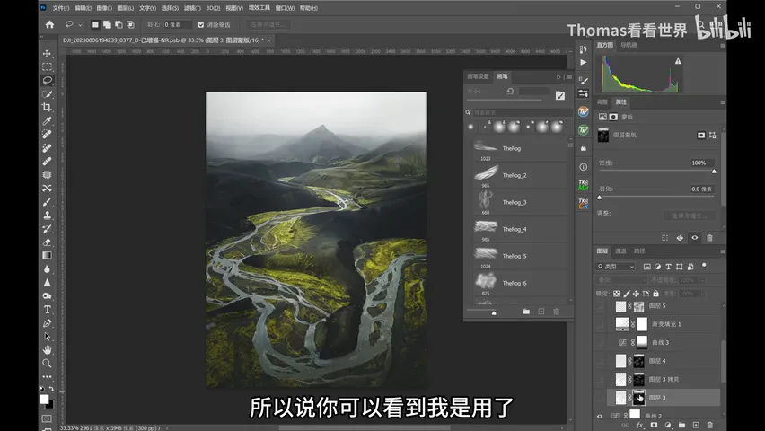The image size is (765, 431).
Task: Select the Zoom tool
Action: click(x=47, y=363)
